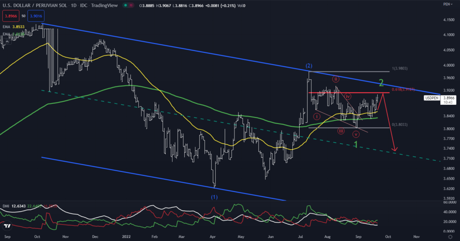Viewport: 460px width, 241px height.
Task: Select the DMI indicator legend label
Action: coord(6,207)
